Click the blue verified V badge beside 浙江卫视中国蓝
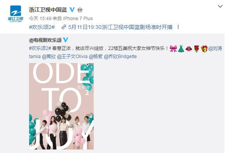This screenshot has width=247, height=163. (x=72, y=10)
